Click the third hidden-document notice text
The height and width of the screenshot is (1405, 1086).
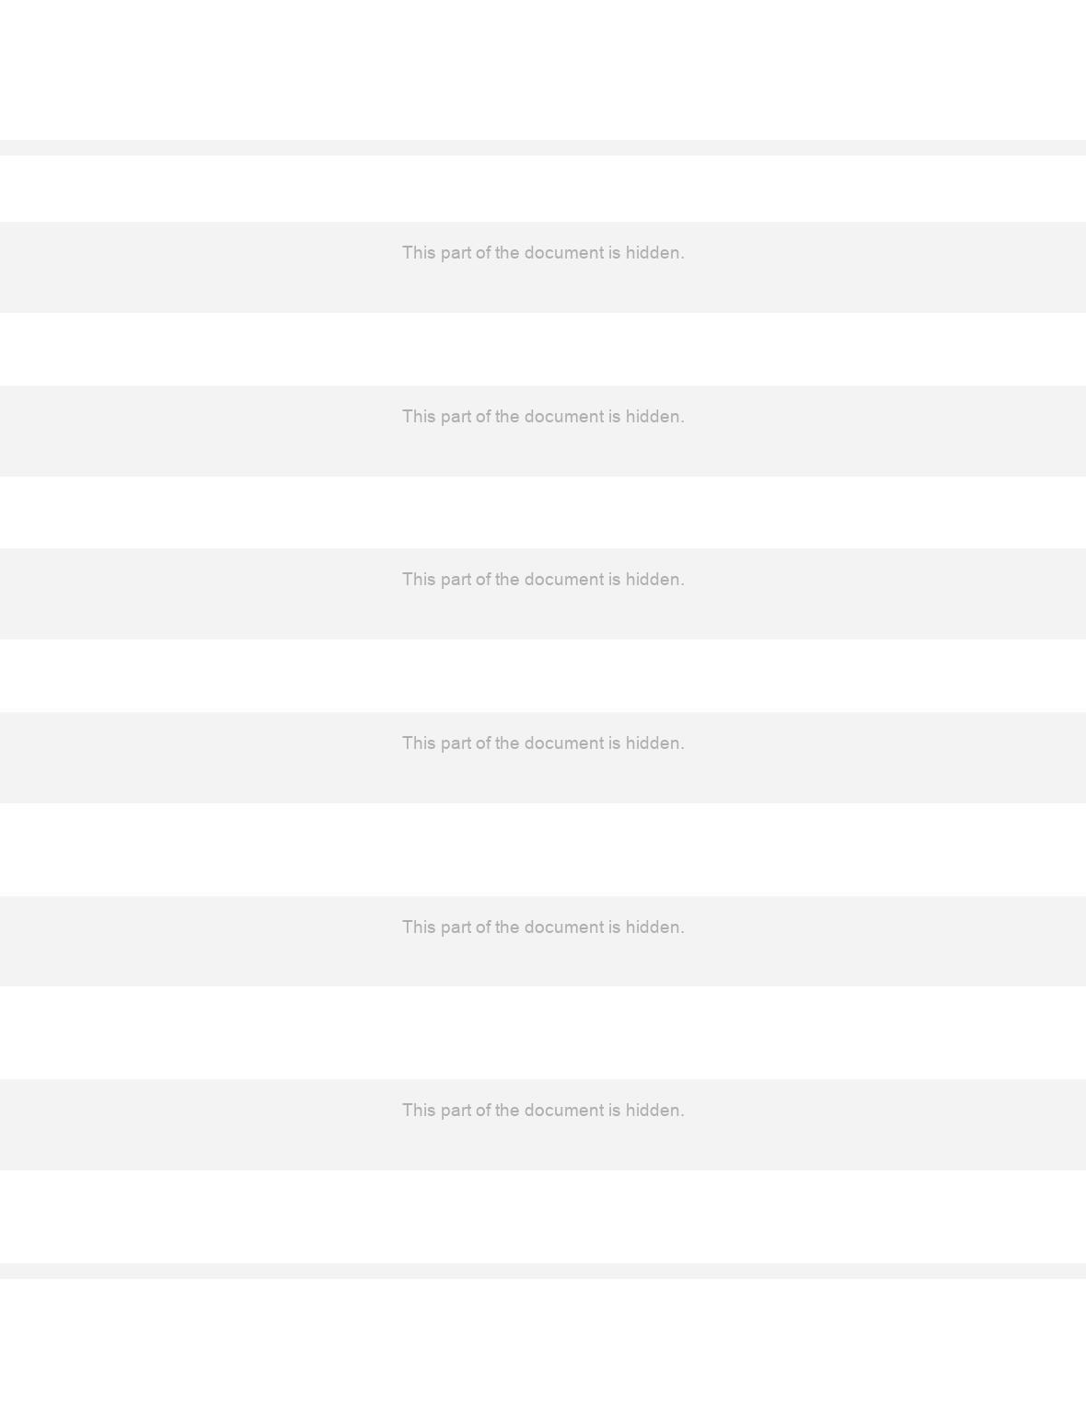click(543, 579)
